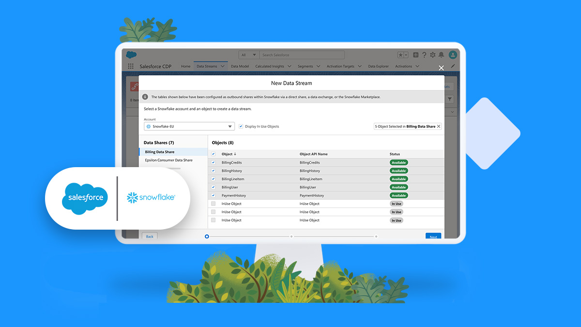Uncheck the BillingCredits object checkbox
This screenshot has width=581, height=327.
point(213,162)
